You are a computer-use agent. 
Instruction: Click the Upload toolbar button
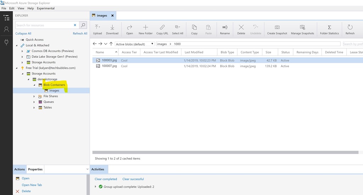(x=97, y=30)
